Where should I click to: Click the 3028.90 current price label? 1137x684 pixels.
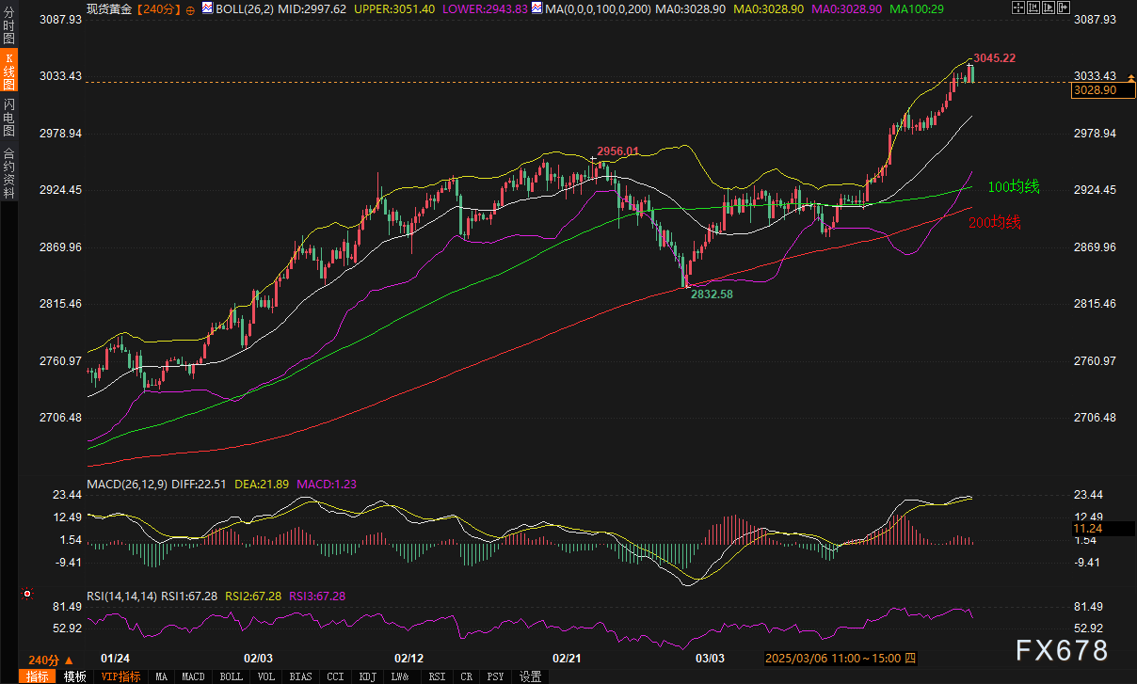pyautogui.click(x=1095, y=90)
